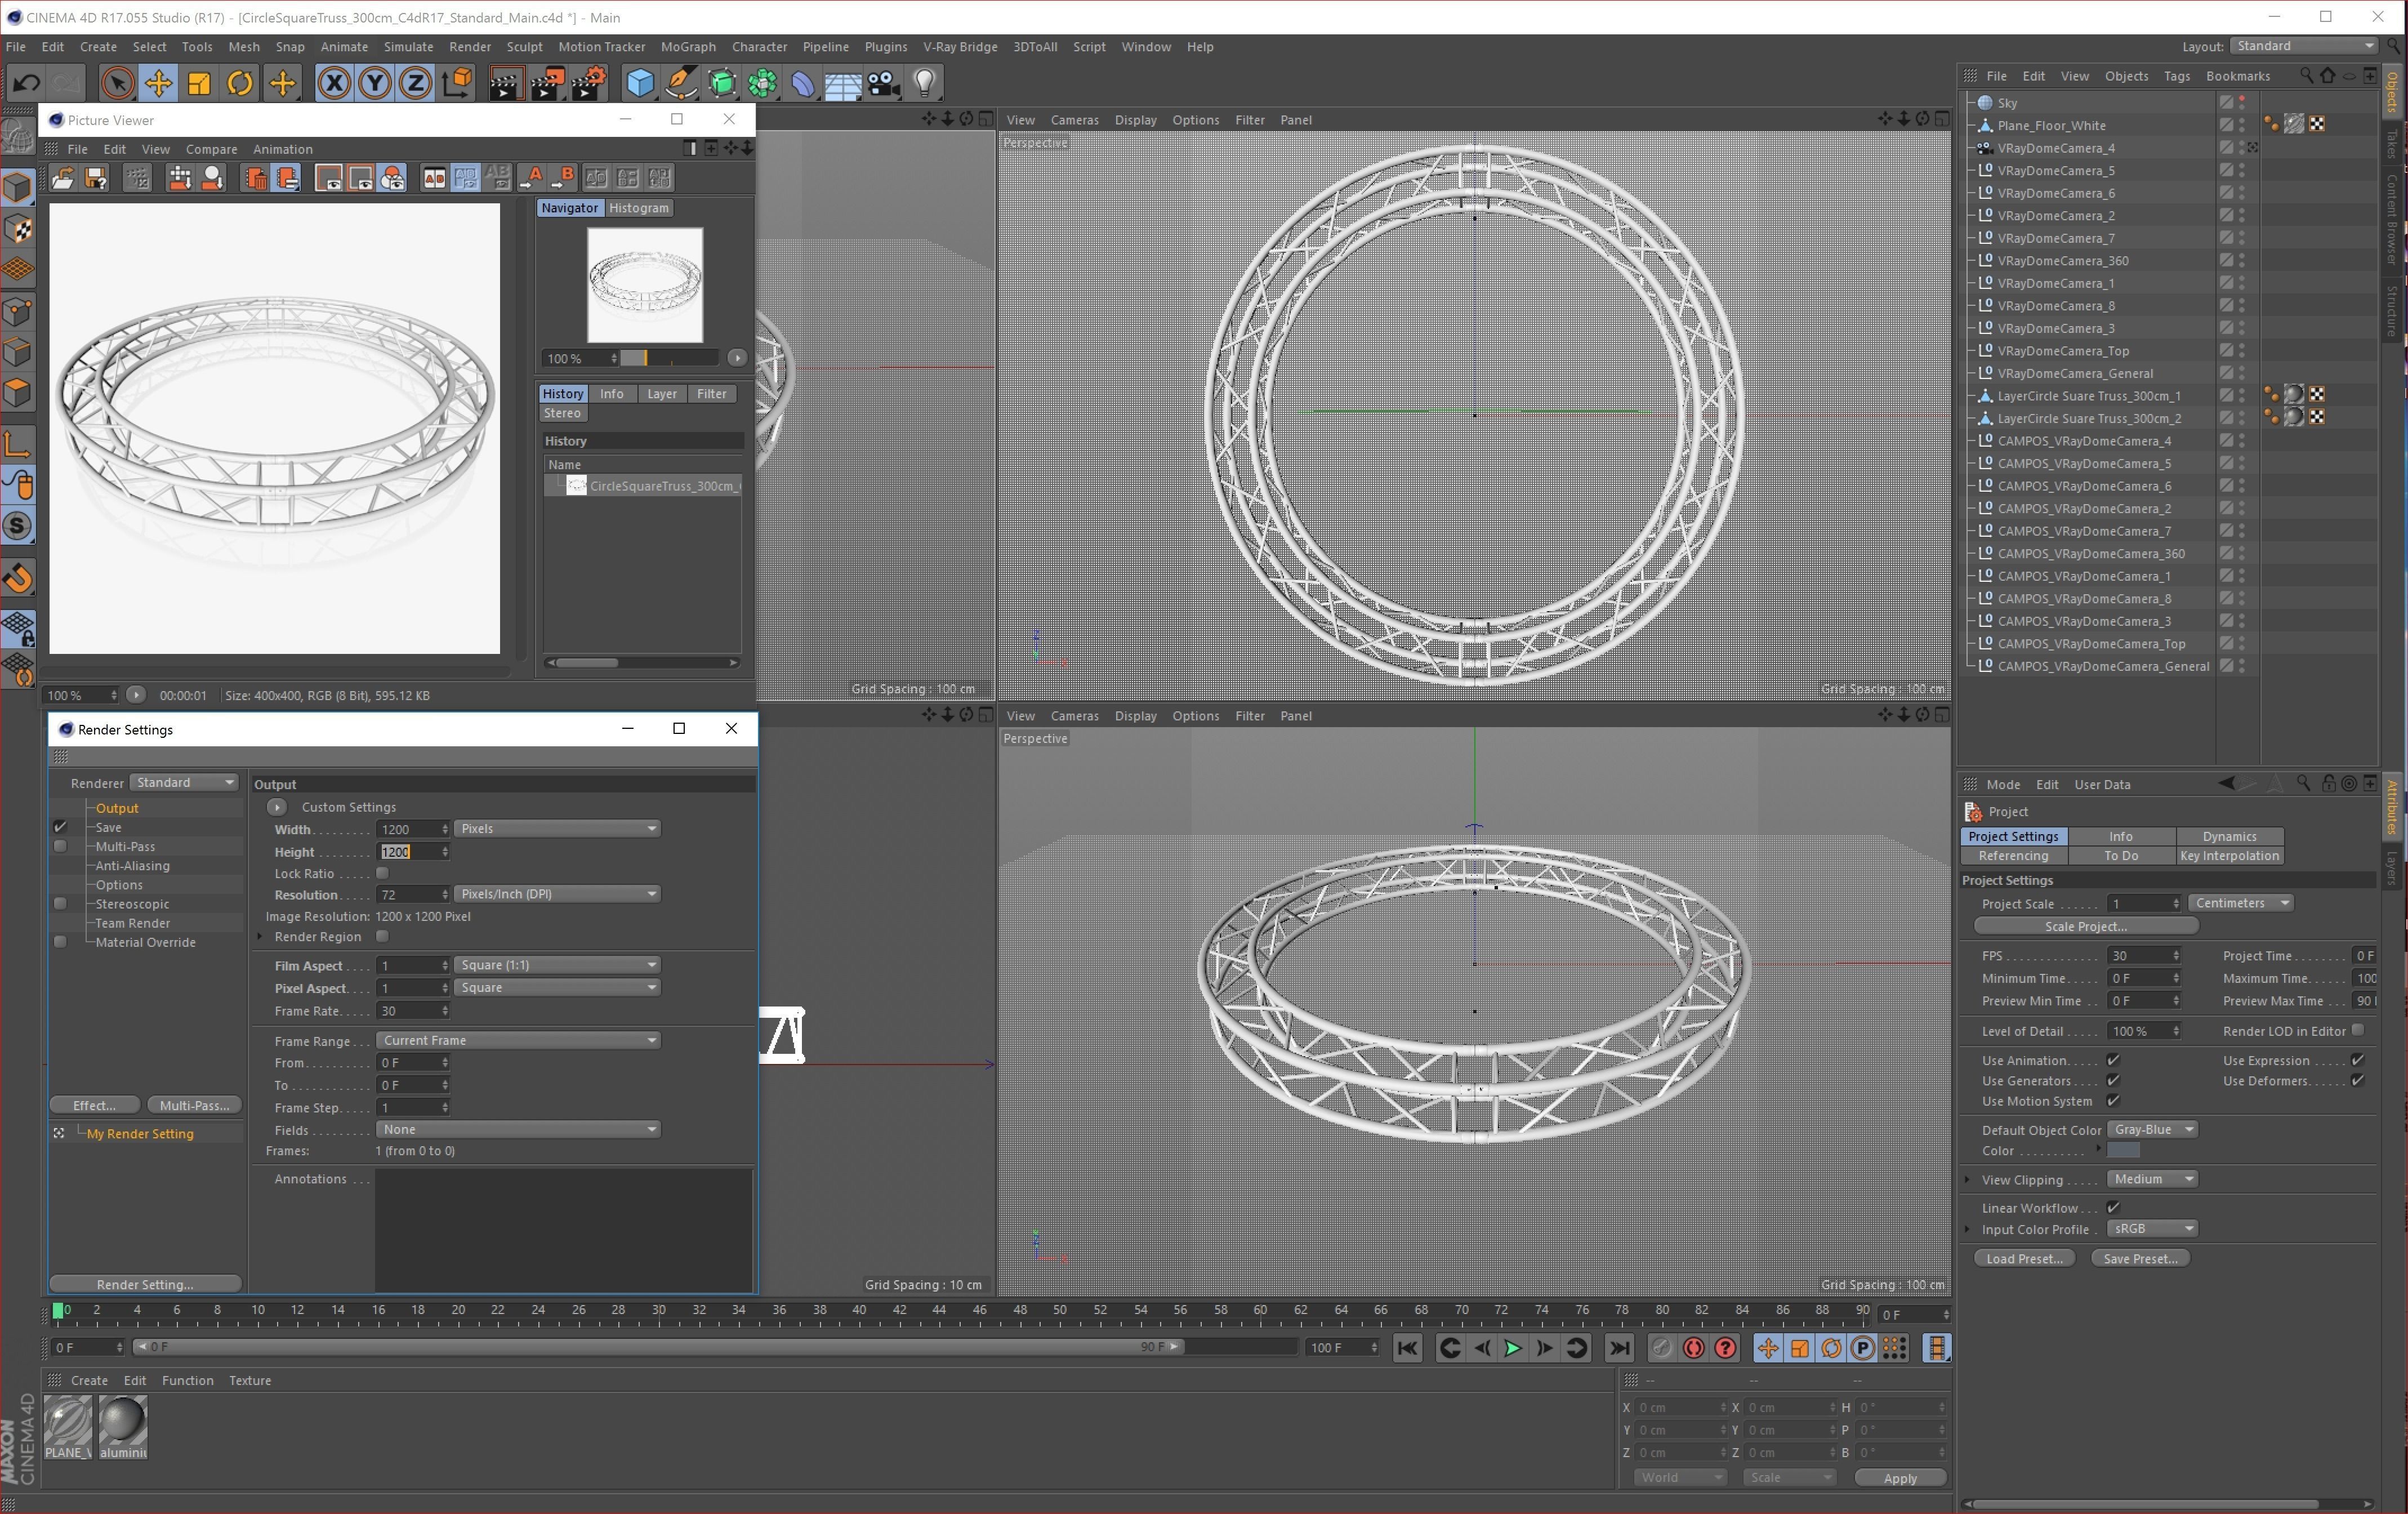Open the Layout Standard dropdown
The height and width of the screenshot is (1514, 2408).
point(2303,46)
